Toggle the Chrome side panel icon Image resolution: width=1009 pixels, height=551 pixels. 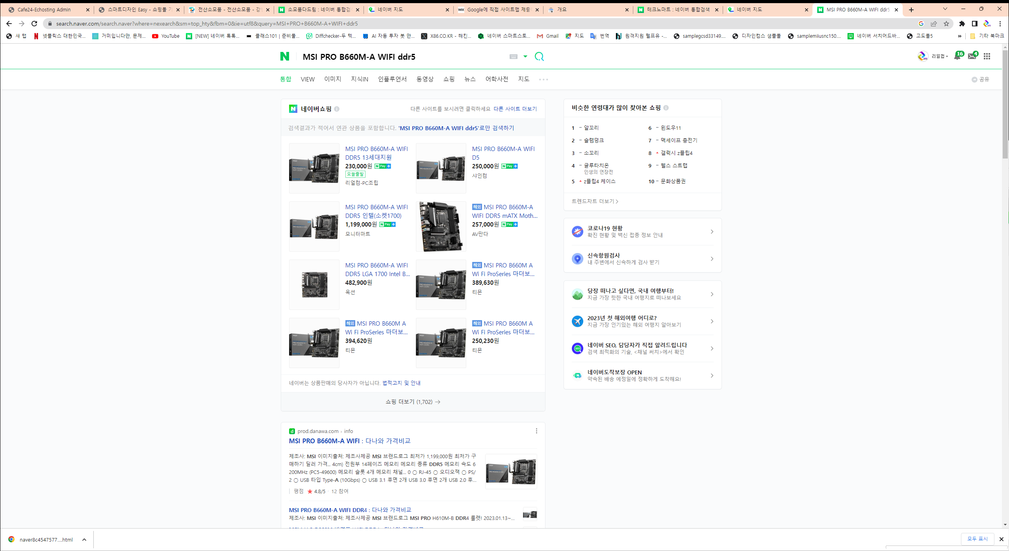click(x=974, y=24)
